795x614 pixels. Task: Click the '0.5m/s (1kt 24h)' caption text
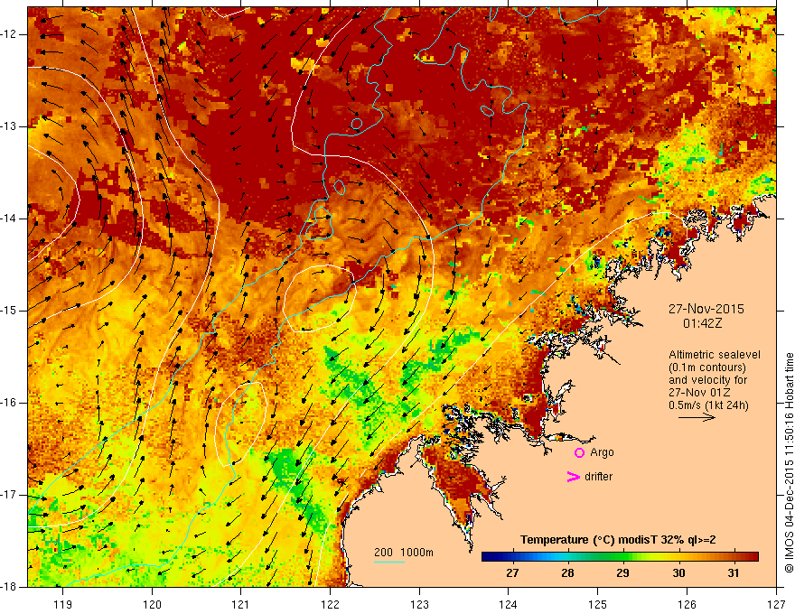[x=708, y=405]
